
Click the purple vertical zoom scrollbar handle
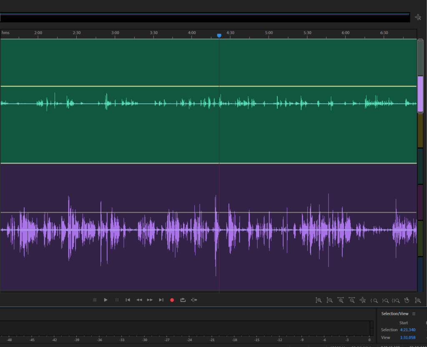click(420, 94)
